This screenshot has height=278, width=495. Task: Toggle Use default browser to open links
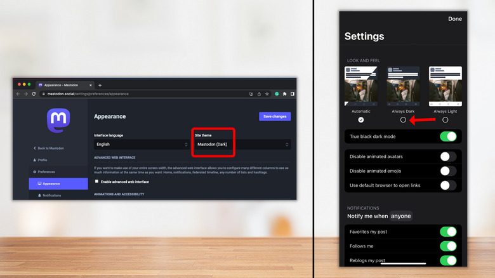click(448, 185)
